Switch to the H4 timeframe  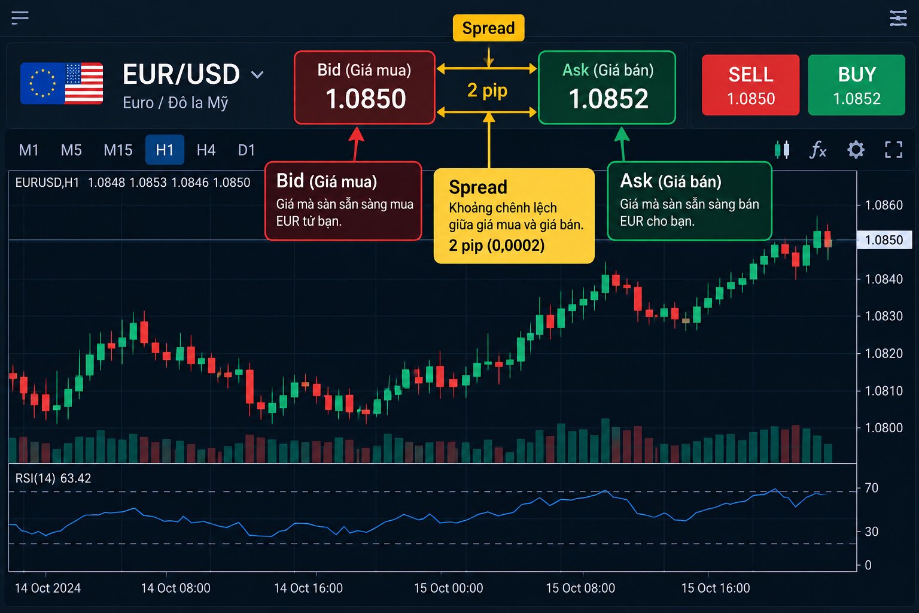(x=206, y=150)
